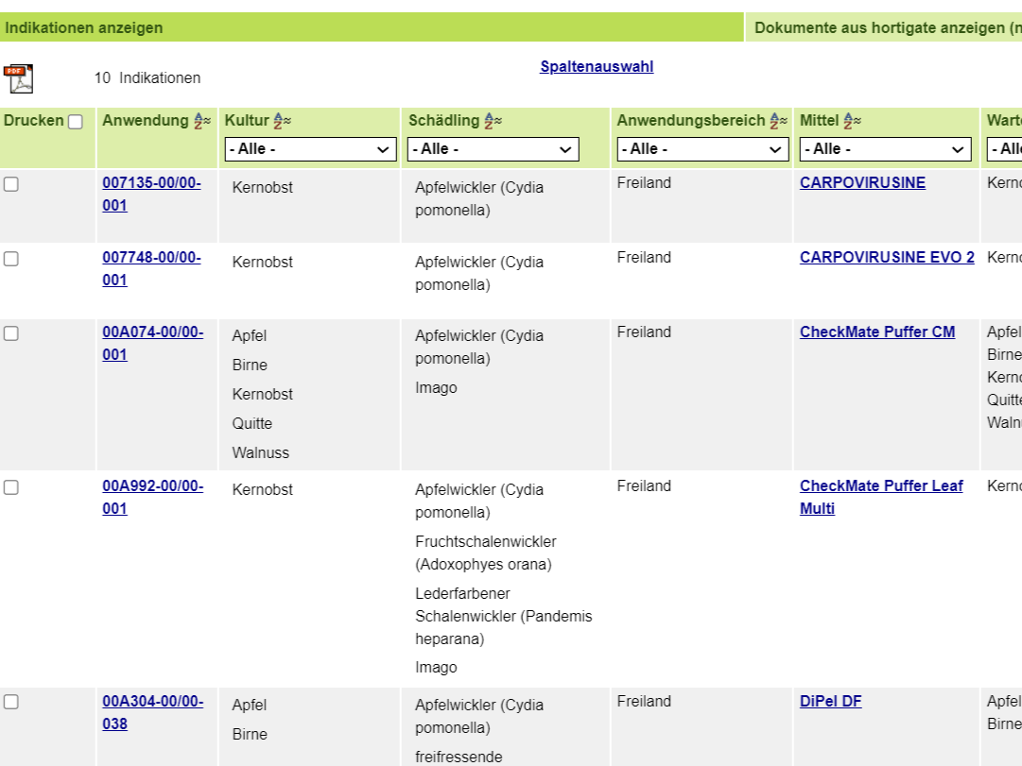Open application 00A992-00/00-001
1022x766 pixels.
point(153,497)
